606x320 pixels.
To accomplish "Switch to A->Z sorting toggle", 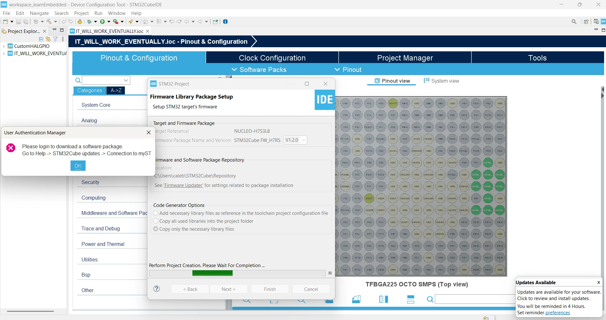I will coord(116,90).
